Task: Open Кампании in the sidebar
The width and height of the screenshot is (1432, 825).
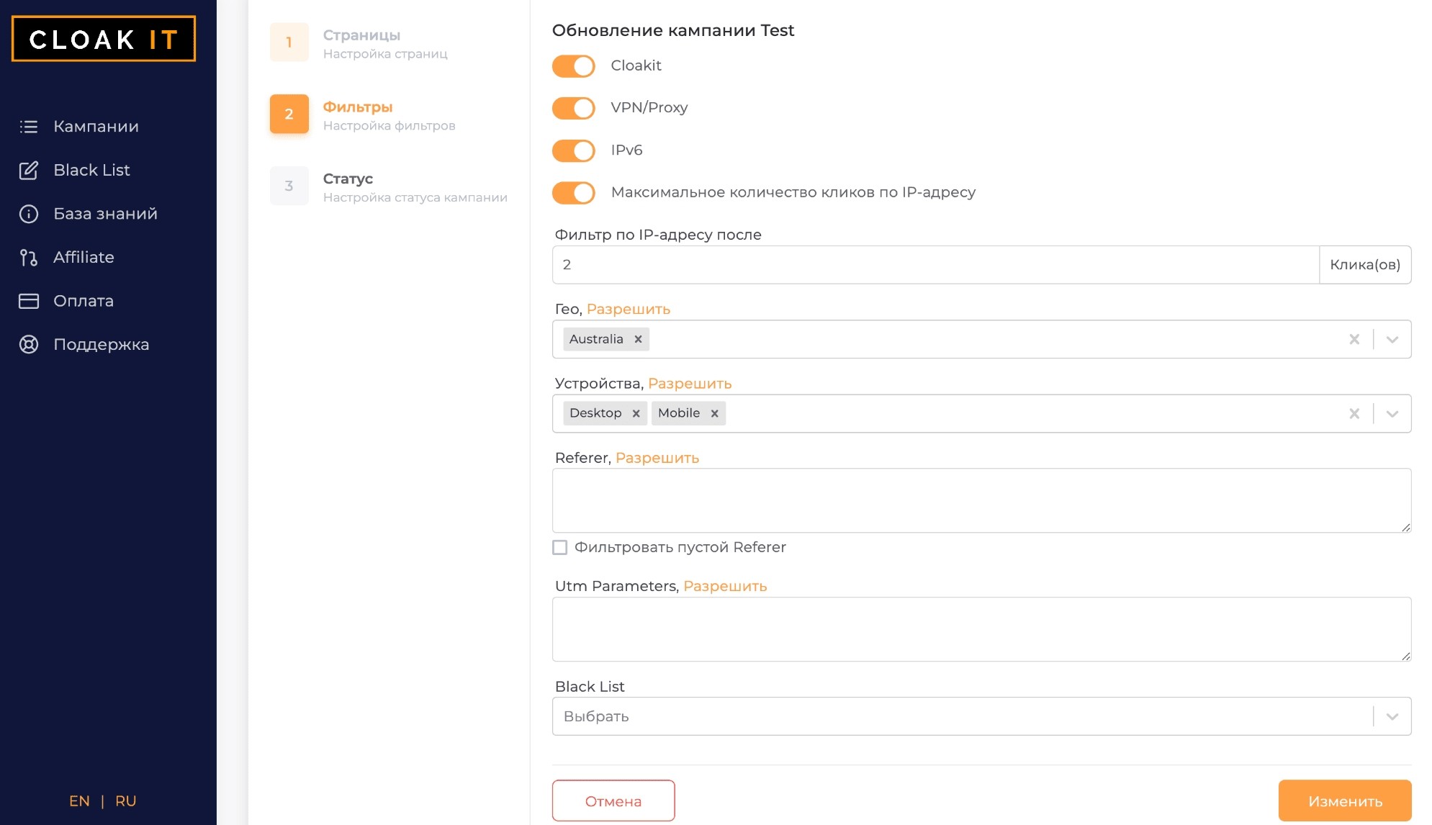Action: tap(96, 127)
